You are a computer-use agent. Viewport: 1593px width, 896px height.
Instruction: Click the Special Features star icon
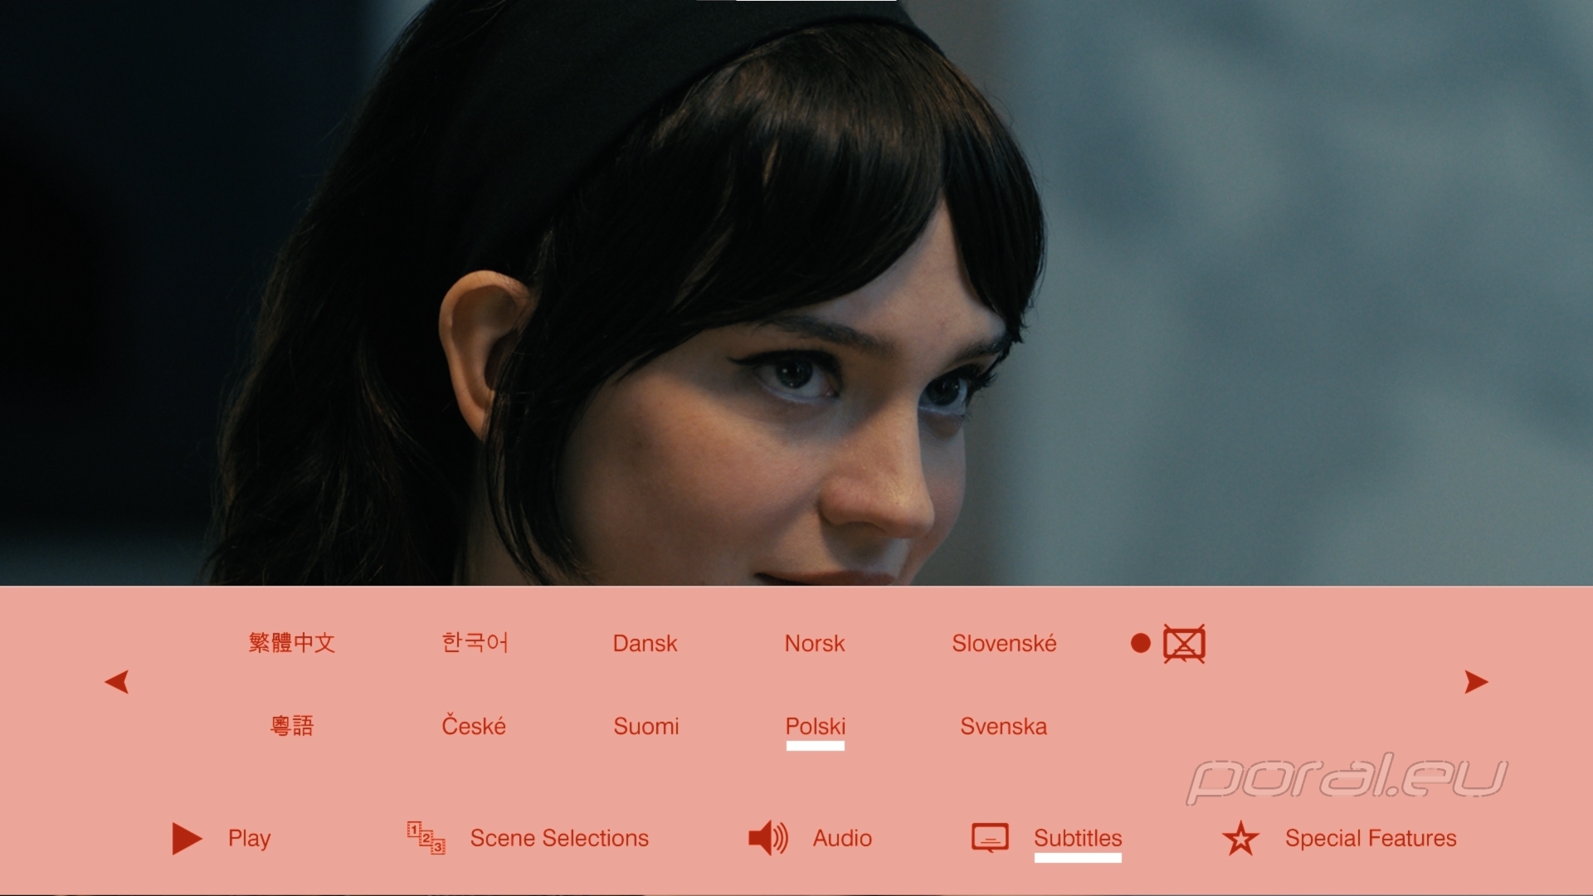click(1240, 839)
